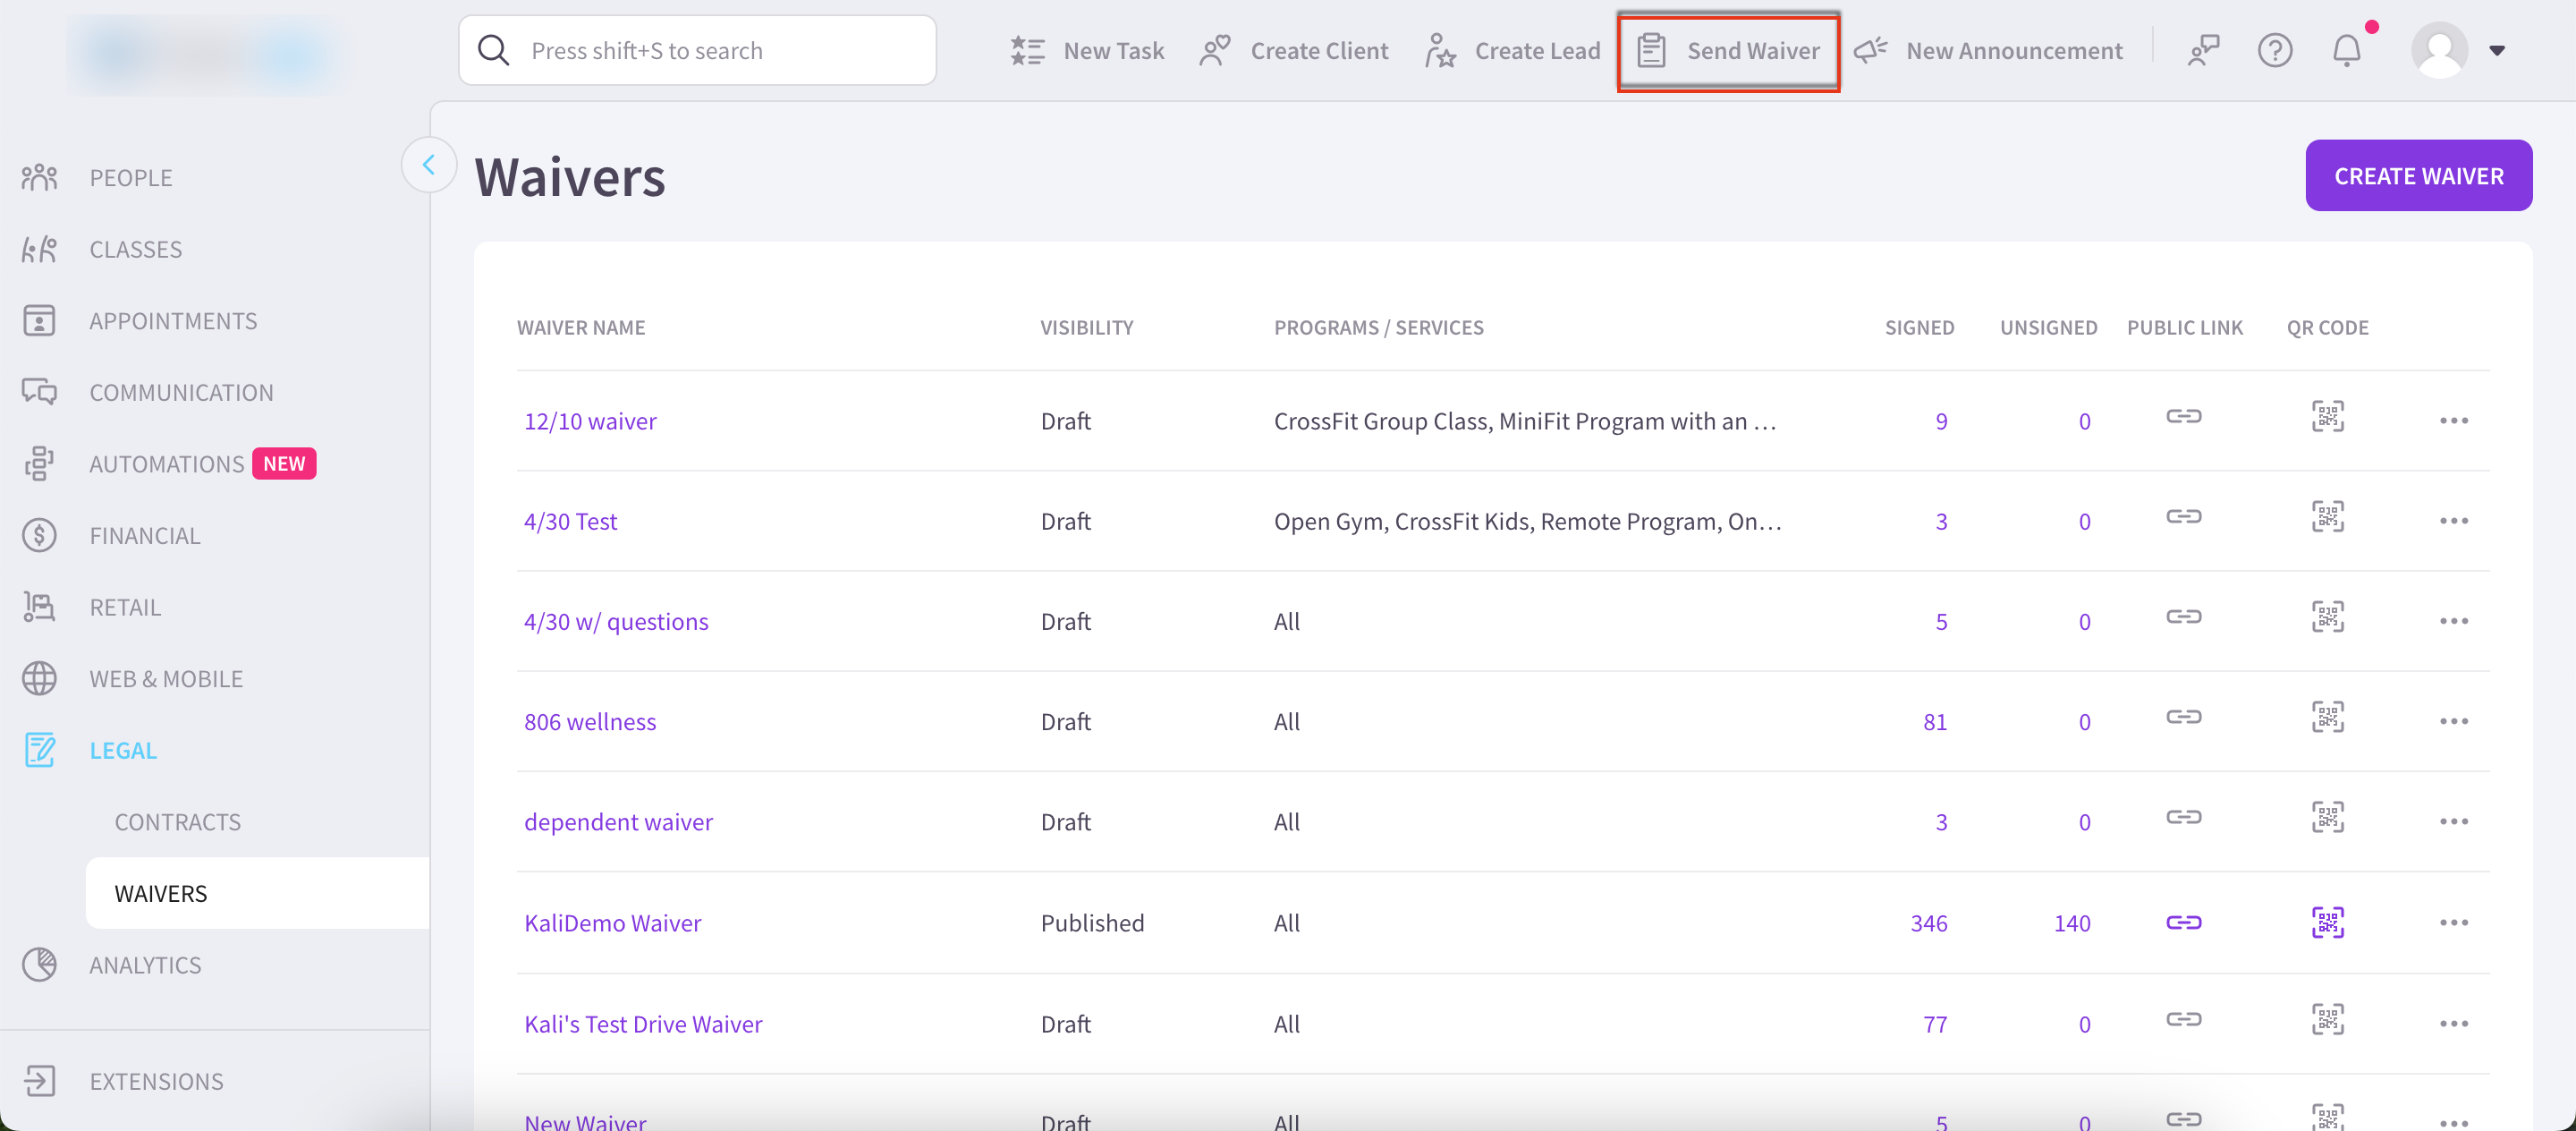The height and width of the screenshot is (1131, 2576).
Task: Open more options for dependent waiver
Action: pos(2453,822)
